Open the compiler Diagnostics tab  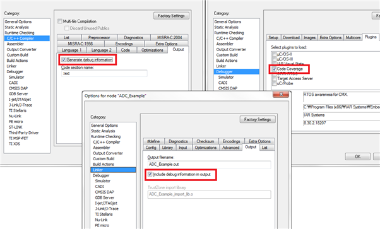click(x=134, y=38)
